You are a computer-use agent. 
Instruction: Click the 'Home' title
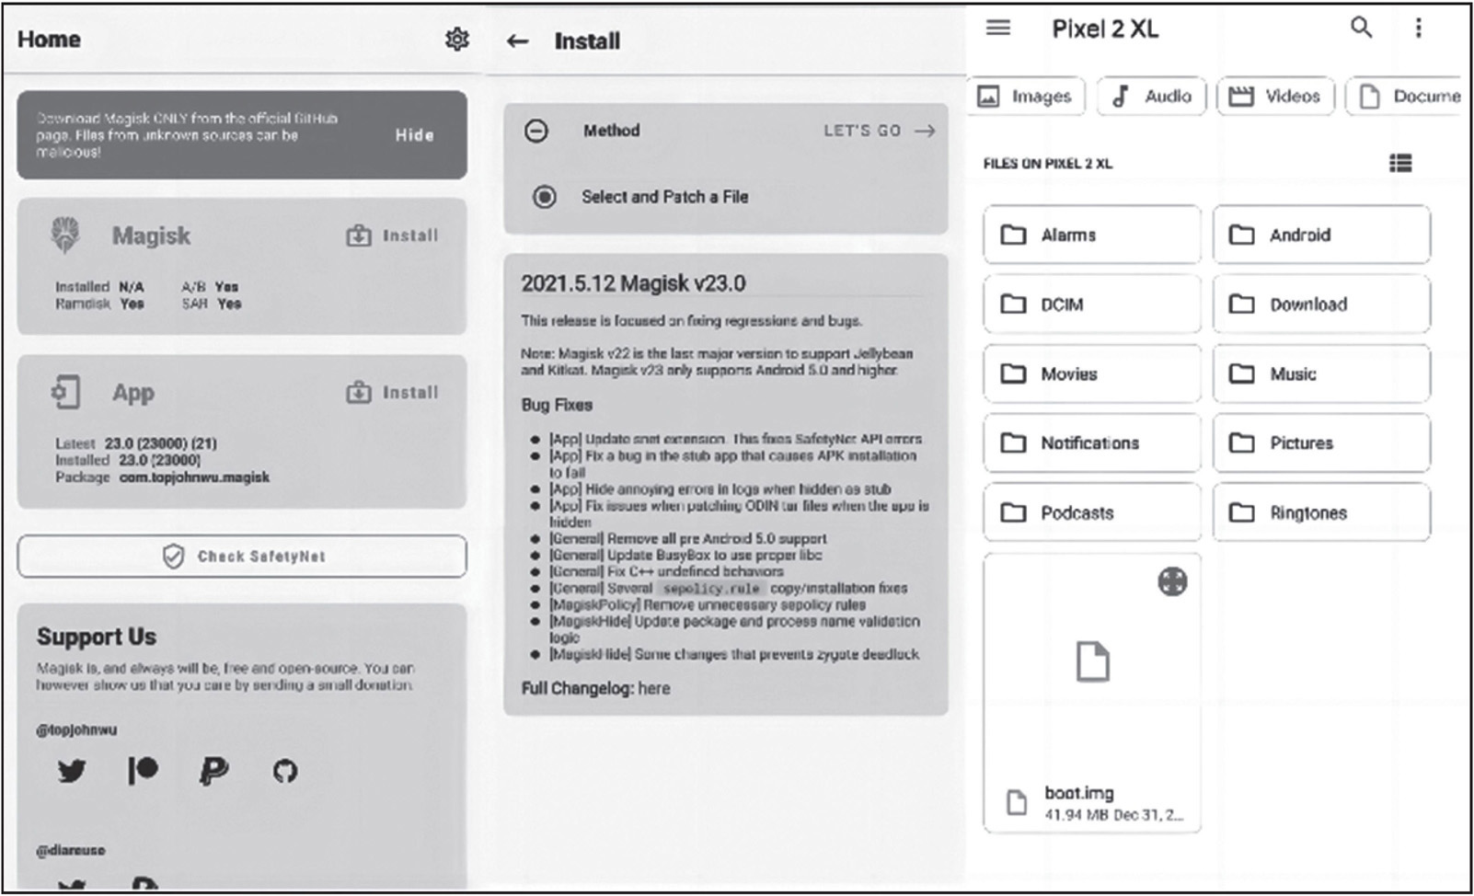click(x=49, y=40)
